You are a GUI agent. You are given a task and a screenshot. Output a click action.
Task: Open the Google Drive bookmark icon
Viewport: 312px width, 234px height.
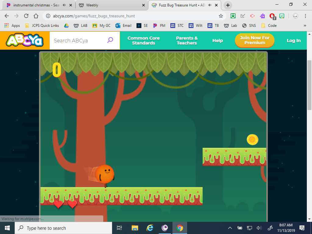tap(66, 26)
